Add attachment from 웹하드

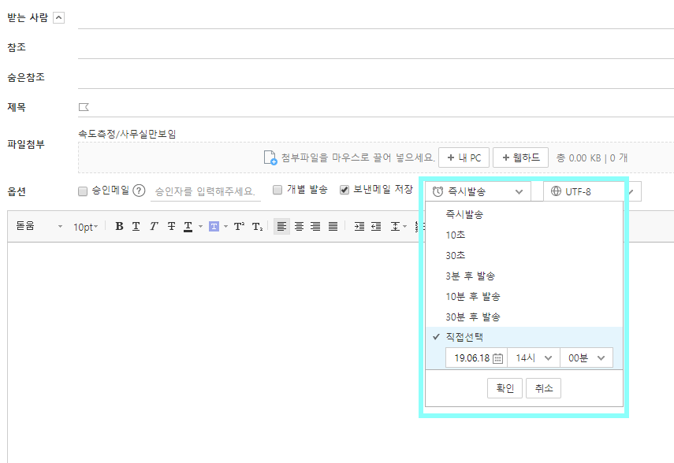point(520,157)
